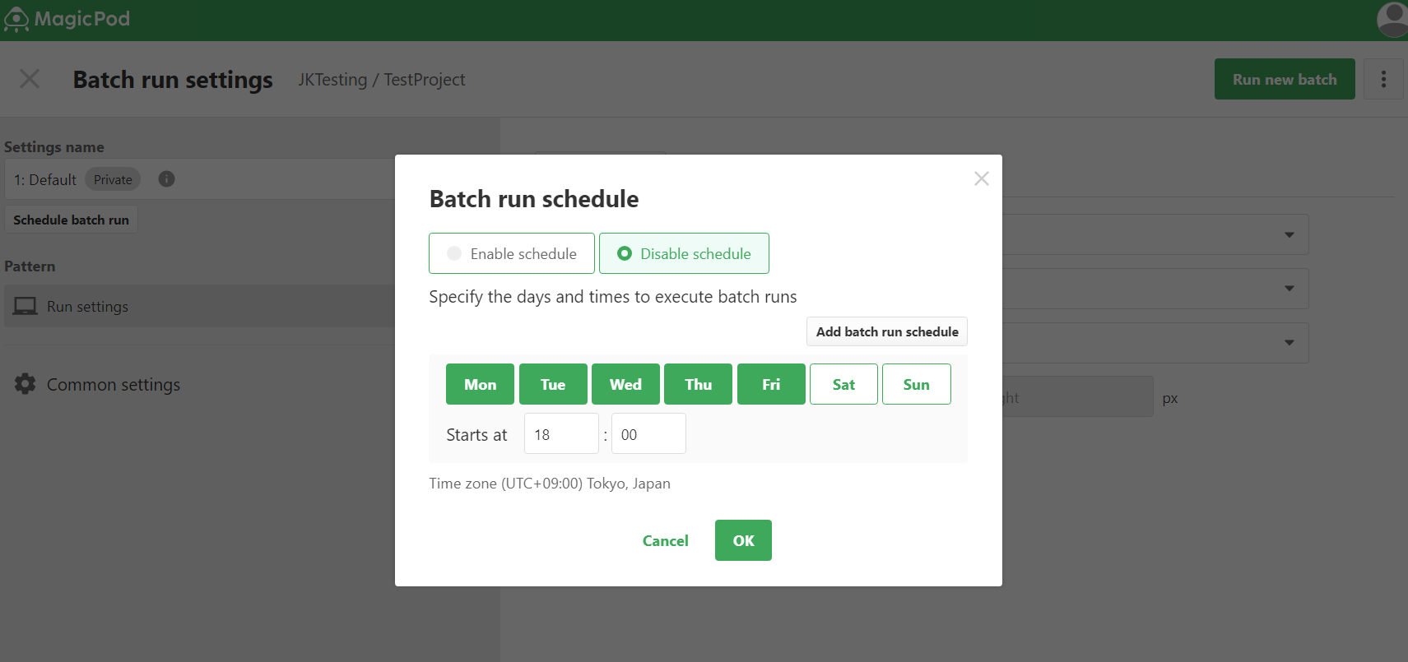Screen dimensions: 1408x662
Task: Click the 'Time zone (UTC+09:00) Tokyo, Japan' text
Action: pos(550,484)
